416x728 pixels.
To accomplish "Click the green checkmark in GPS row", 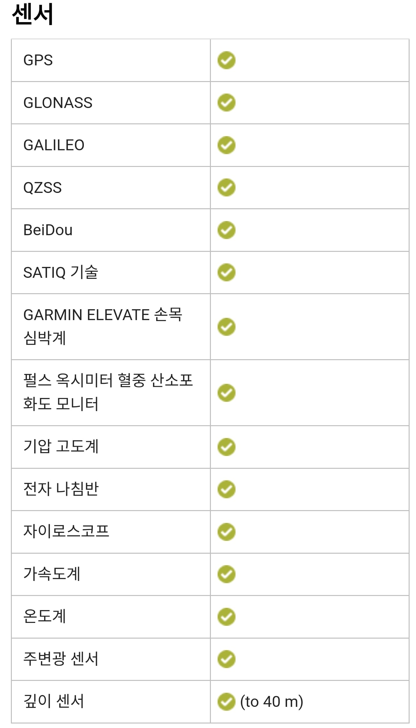I will [x=226, y=60].
